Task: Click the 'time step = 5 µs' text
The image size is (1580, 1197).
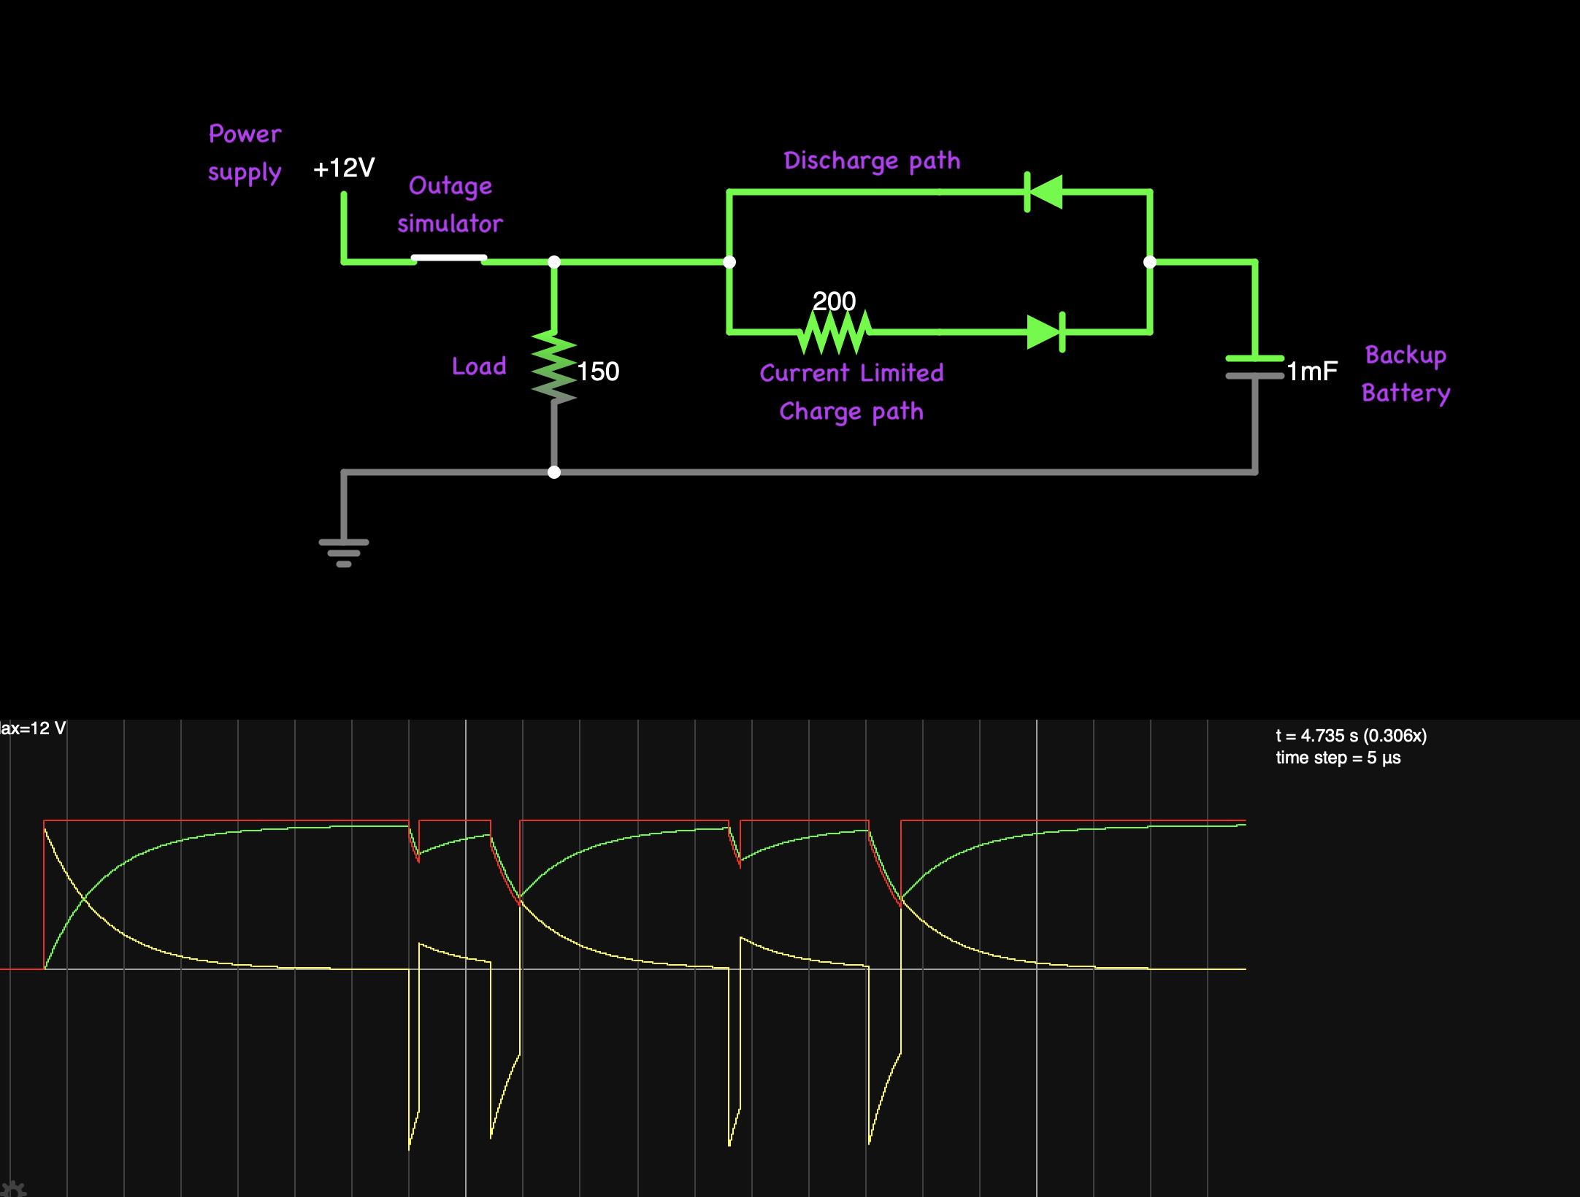Action: [x=1338, y=758]
